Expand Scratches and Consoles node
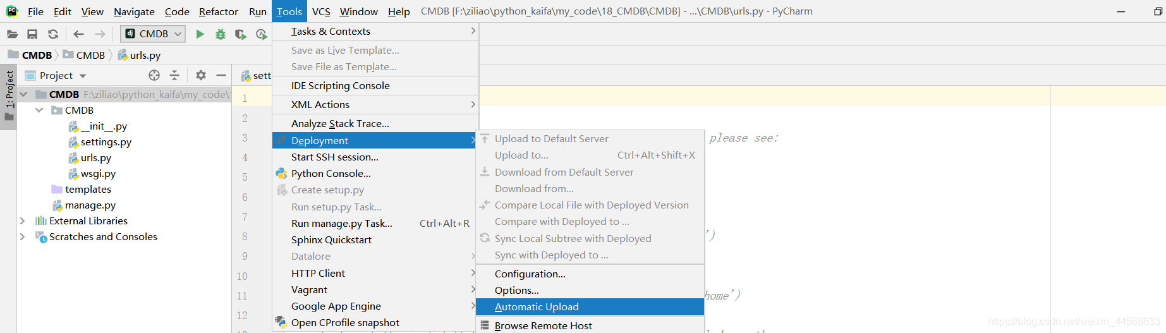 (23, 236)
